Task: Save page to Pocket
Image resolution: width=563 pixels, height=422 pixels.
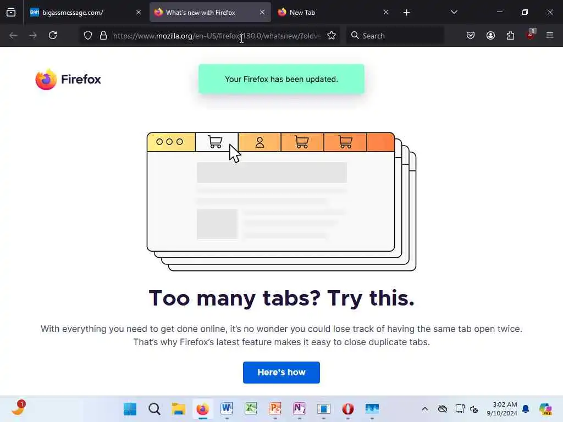Action: pyautogui.click(x=471, y=36)
